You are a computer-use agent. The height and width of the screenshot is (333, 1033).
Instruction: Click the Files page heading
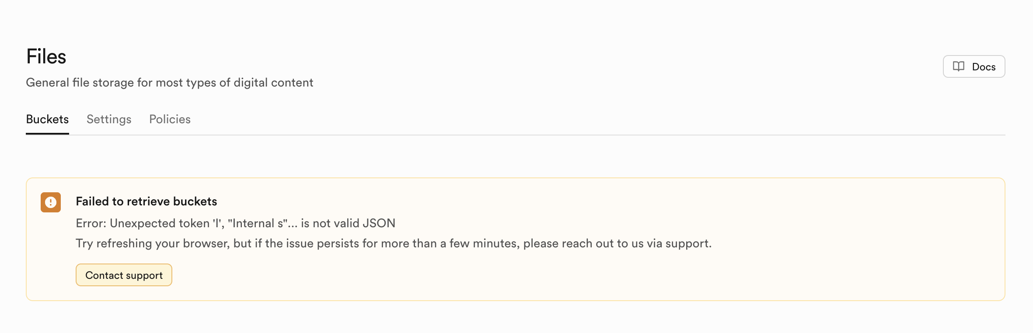[46, 57]
